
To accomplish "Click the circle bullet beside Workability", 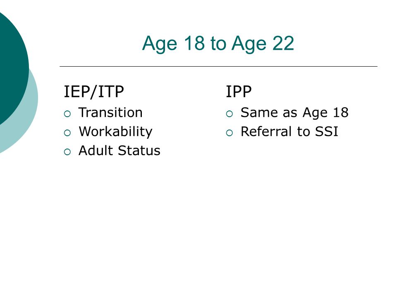I will coord(67,133).
